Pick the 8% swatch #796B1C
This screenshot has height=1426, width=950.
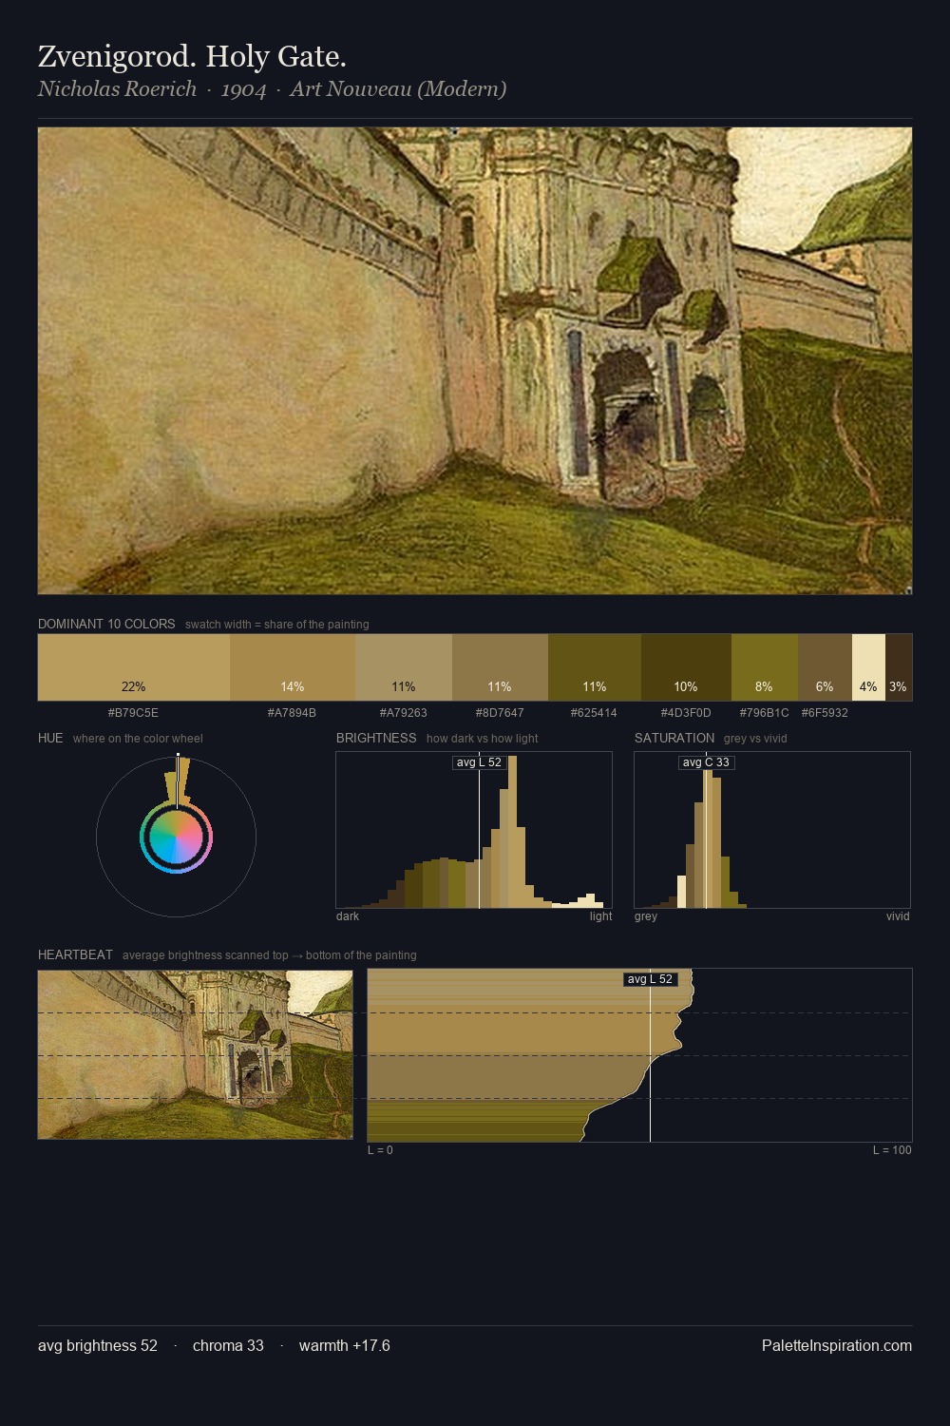tap(765, 667)
